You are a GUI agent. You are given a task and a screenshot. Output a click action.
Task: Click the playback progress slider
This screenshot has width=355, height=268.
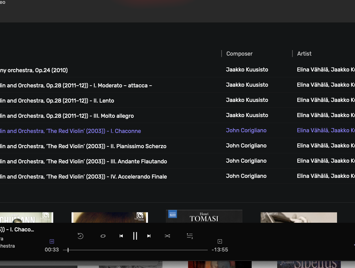138,250
